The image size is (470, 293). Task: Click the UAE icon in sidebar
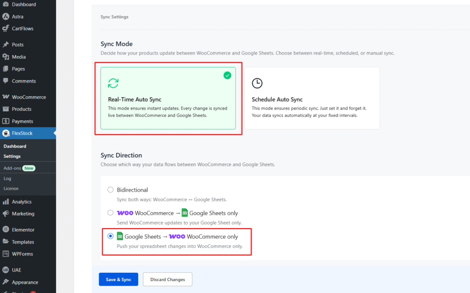coord(6,270)
